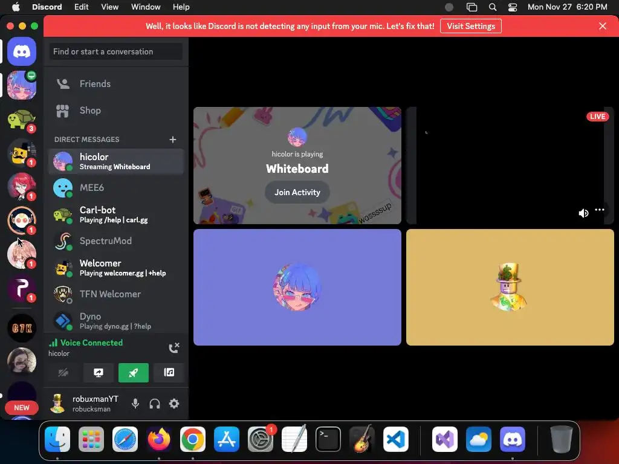The width and height of the screenshot is (619, 464).
Task: Create a new DM with plus icon
Action: [x=172, y=140]
